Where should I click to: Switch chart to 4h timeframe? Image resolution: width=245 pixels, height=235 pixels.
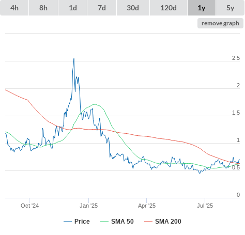click(x=14, y=8)
